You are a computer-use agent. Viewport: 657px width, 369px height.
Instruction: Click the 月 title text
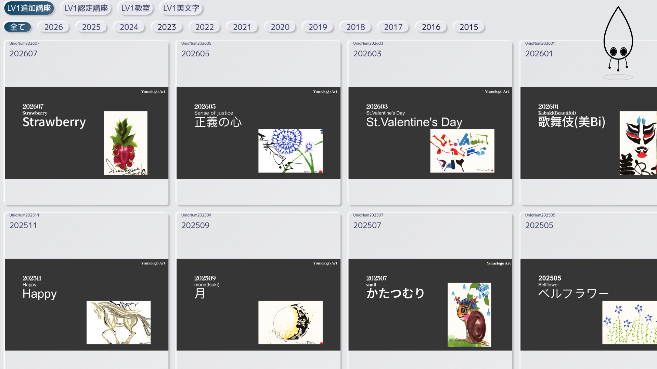tap(199, 293)
